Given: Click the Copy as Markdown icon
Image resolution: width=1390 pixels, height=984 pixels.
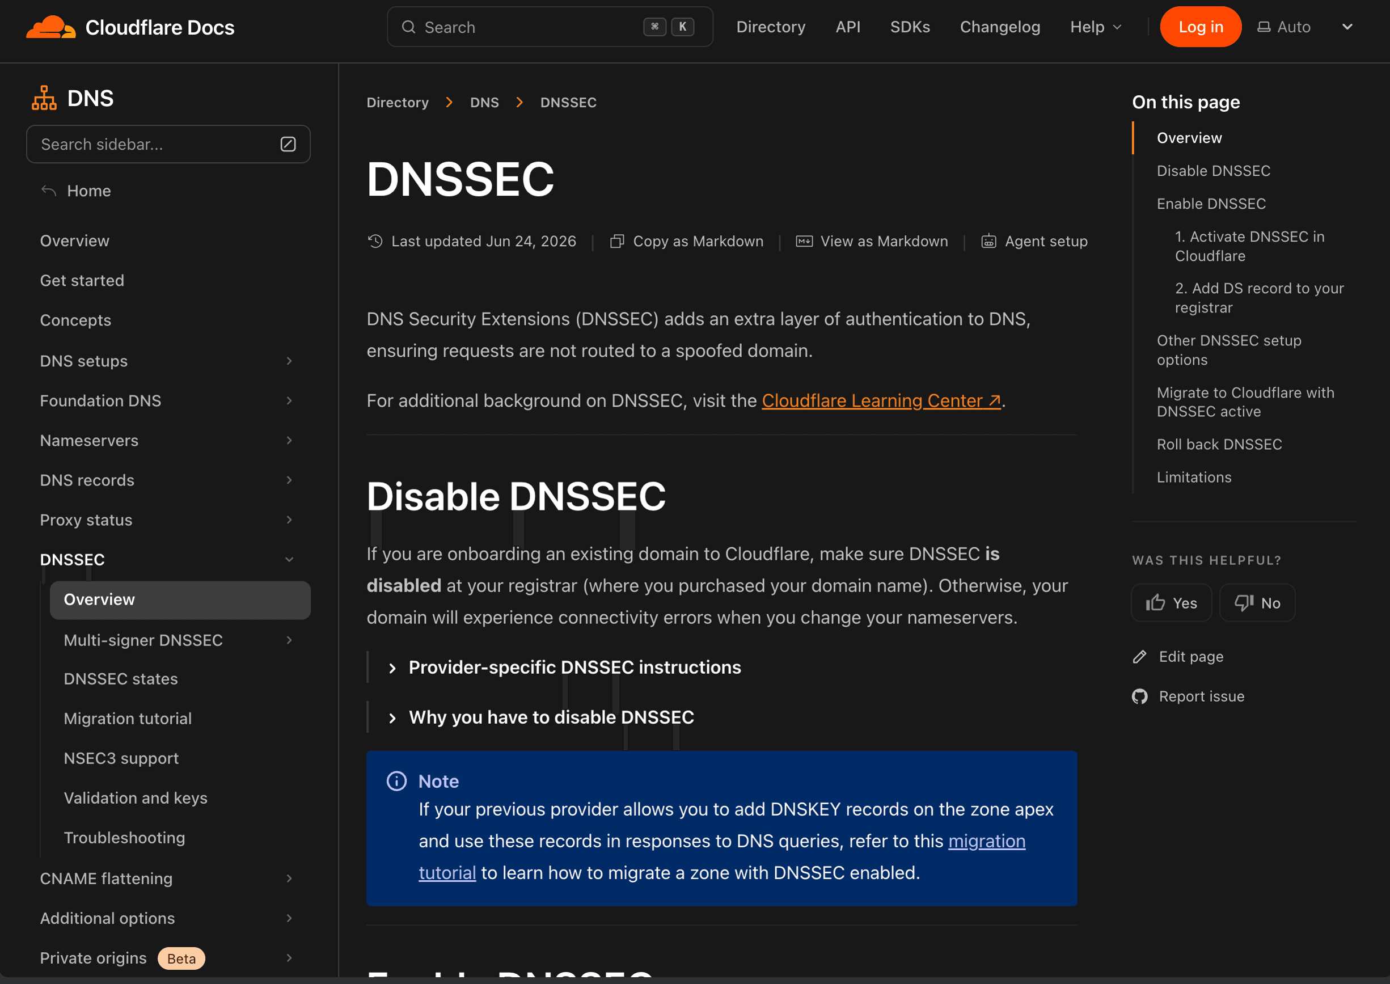Looking at the screenshot, I should [x=617, y=241].
